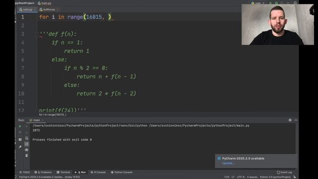Click the info icon in update notification

pyautogui.click(x=219, y=158)
